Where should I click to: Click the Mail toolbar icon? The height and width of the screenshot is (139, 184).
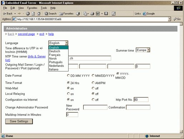tap(85, 14)
